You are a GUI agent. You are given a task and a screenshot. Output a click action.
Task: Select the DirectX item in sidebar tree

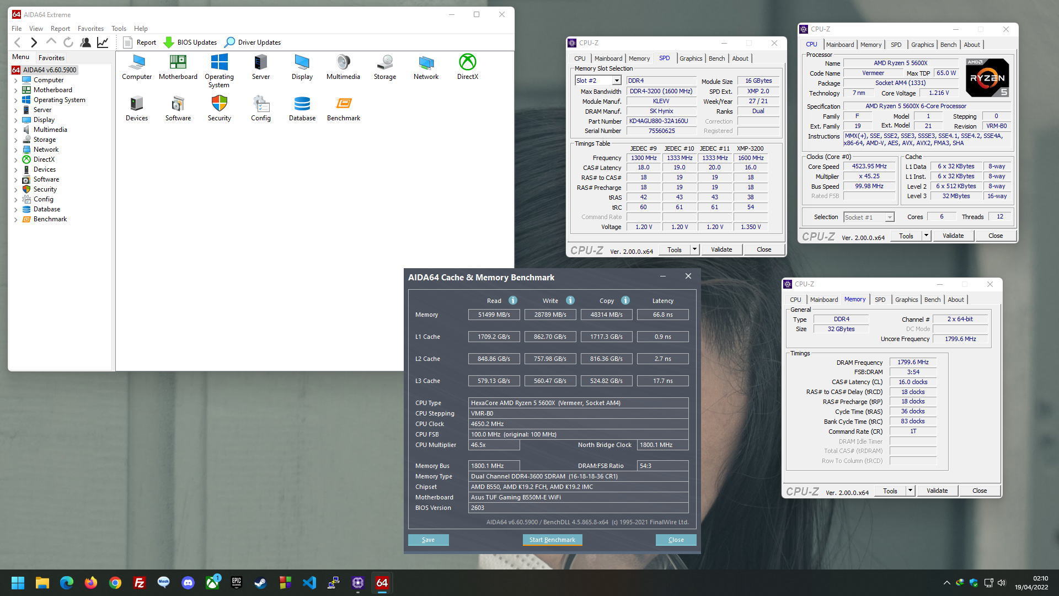[x=44, y=160]
